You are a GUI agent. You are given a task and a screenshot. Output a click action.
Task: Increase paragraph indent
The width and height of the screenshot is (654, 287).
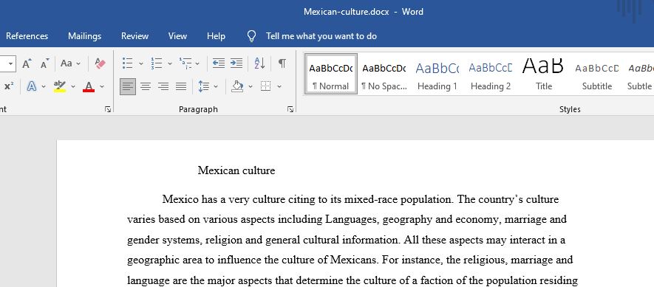tap(236, 63)
